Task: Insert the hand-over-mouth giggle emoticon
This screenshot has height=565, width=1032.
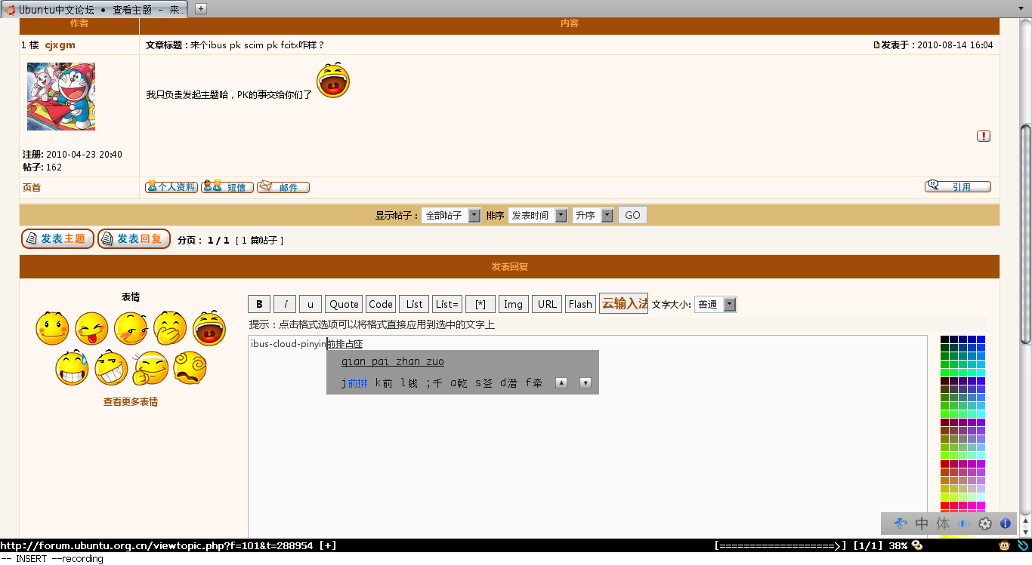Action: [170, 328]
